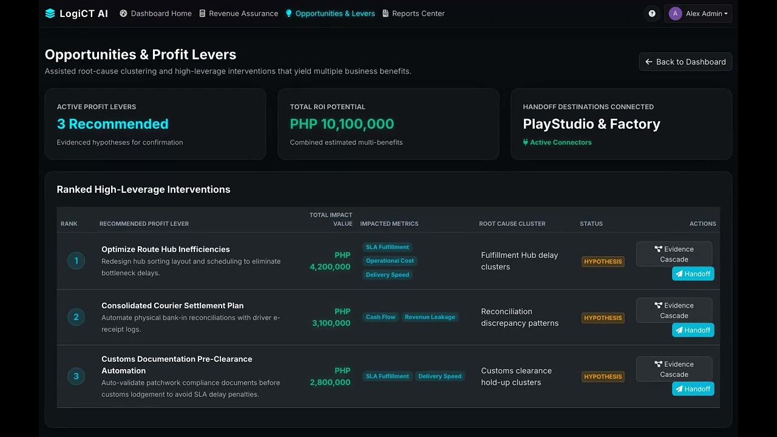Click Optimize Route Hub Inefficiencies title

(x=166, y=249)
